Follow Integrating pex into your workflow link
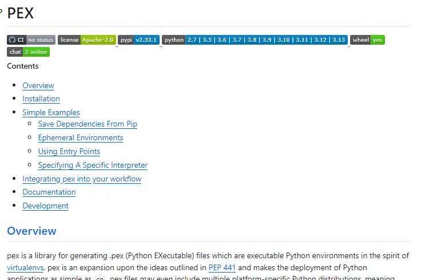This screenshot has height=280, width=421. (x=82, y=179)
